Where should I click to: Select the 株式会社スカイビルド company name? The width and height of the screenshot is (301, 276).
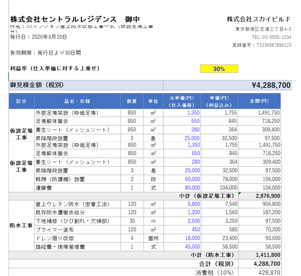(x=259, y=19)
